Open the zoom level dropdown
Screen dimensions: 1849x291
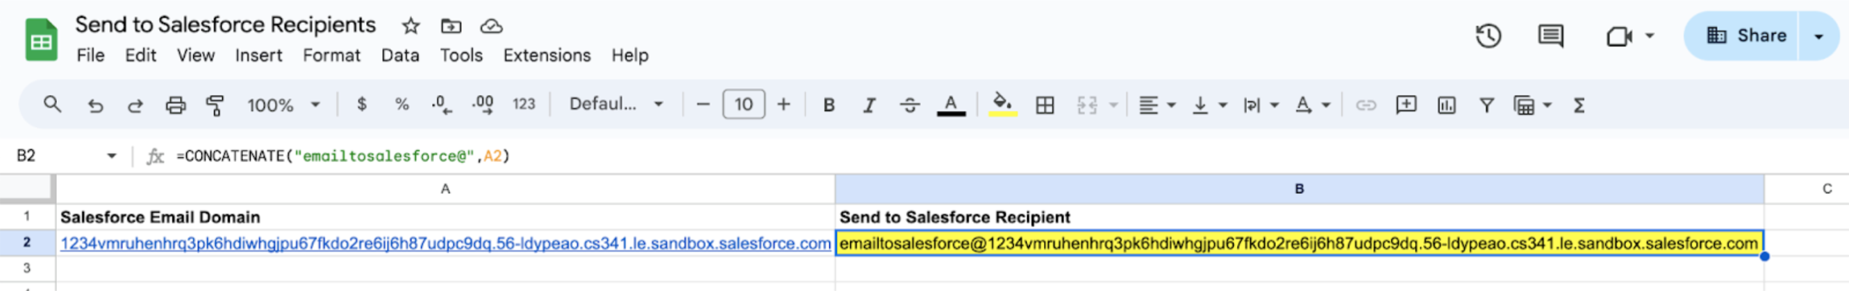click(283, 105)
